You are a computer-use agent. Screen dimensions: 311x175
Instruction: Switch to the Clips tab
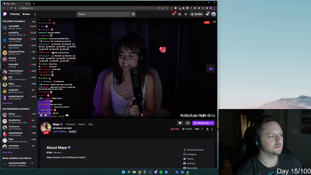pyautogui.click(x=90, y=124)
